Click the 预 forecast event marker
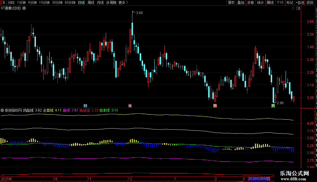The width and height of the screenshot is (317, 182). 215,106
